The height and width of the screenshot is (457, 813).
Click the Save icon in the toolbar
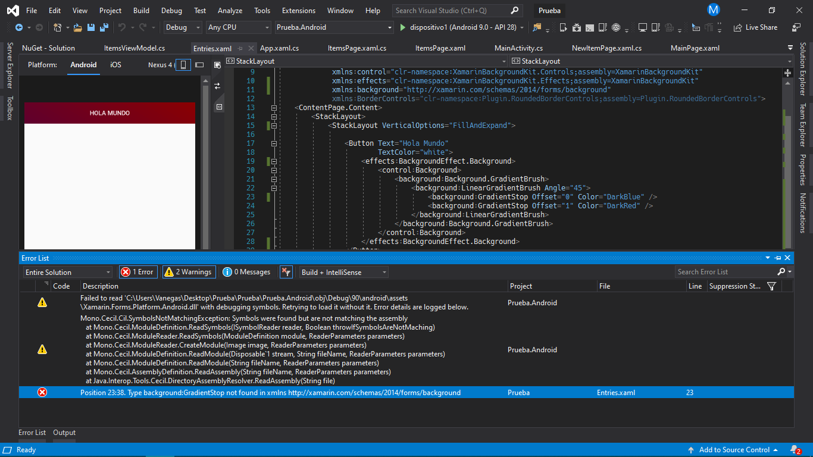(x=90, y=27)
